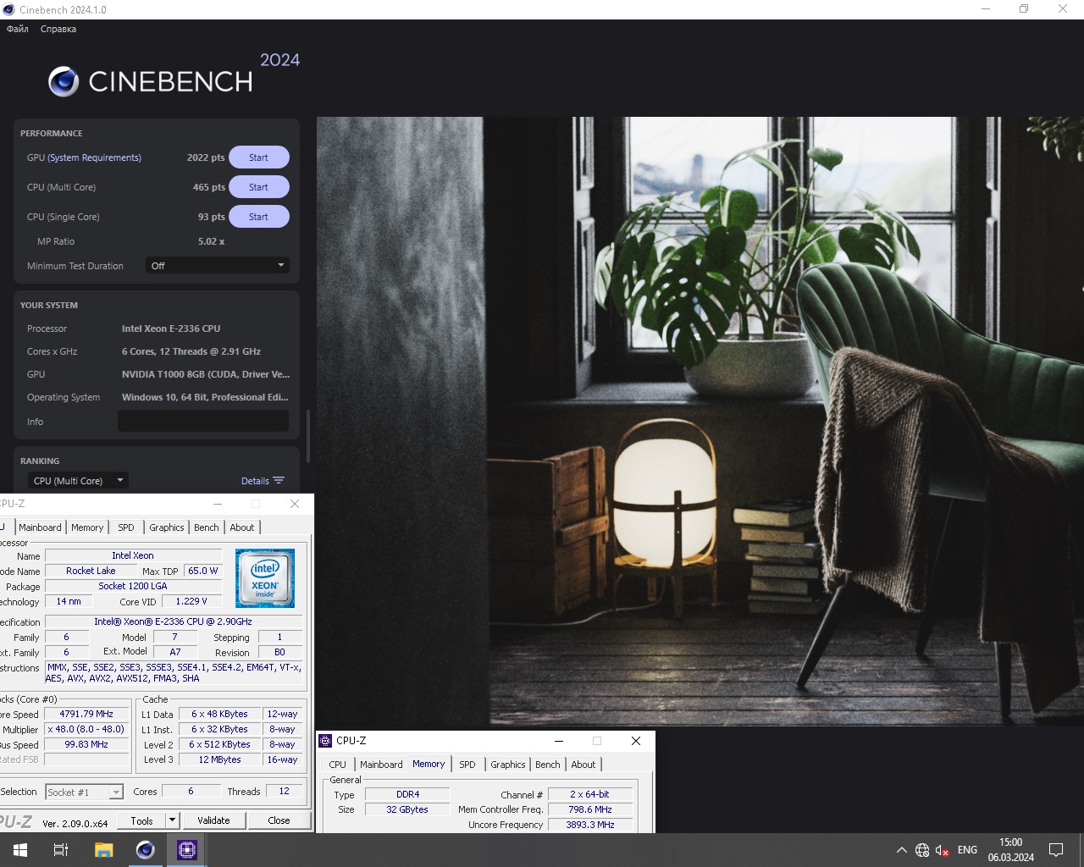Image resolution: width=1084 pixels, height=867 pixels.
Task: Click the Info input field in Your System
Action: click(203, 421)
